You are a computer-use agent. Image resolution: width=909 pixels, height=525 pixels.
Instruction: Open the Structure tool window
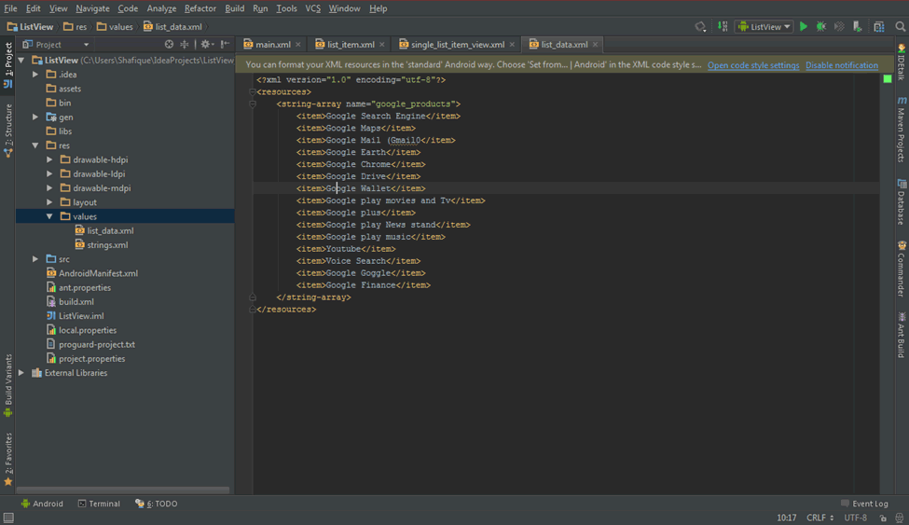click(8, 131)
